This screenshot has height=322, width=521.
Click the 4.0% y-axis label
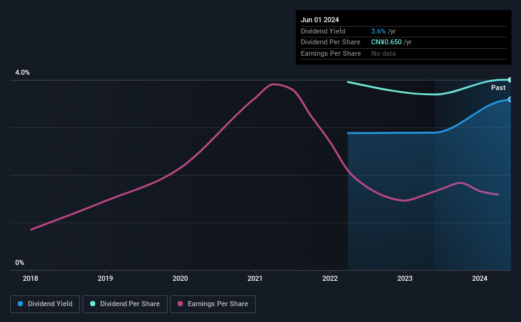coord(22,72)
